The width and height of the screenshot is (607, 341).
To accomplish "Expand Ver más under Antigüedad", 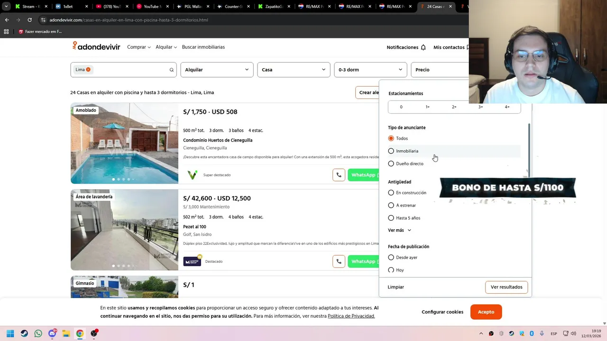I will point(400,230).
